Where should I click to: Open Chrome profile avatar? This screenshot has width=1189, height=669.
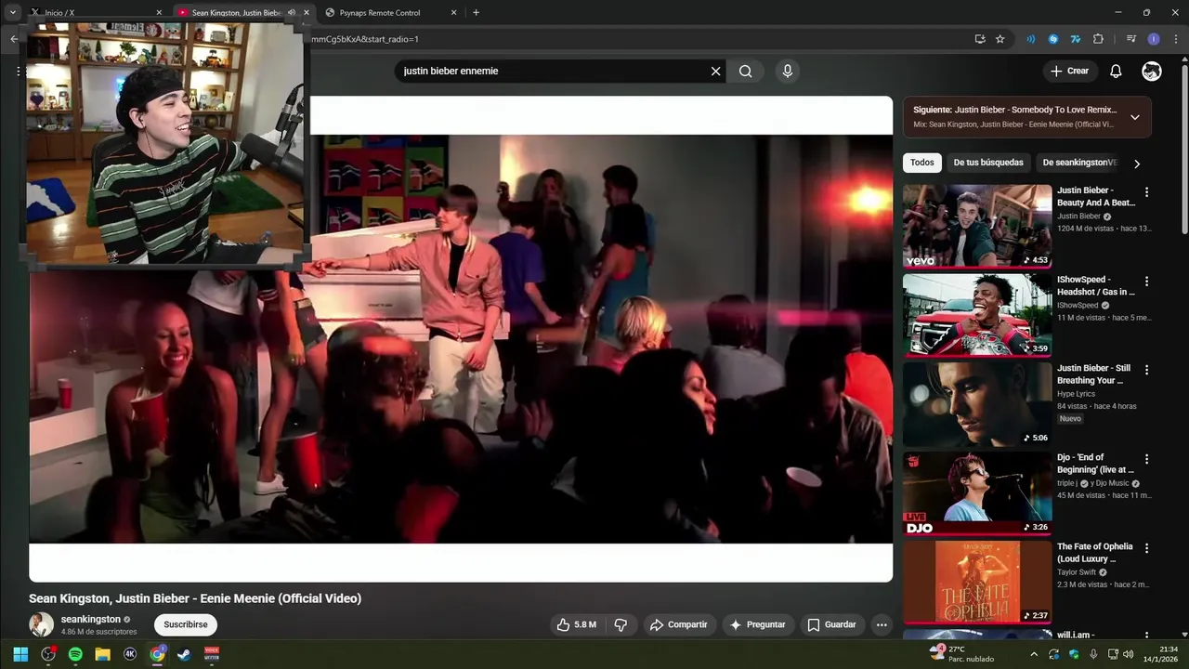pyautogui.click(x=1154, y=39)
